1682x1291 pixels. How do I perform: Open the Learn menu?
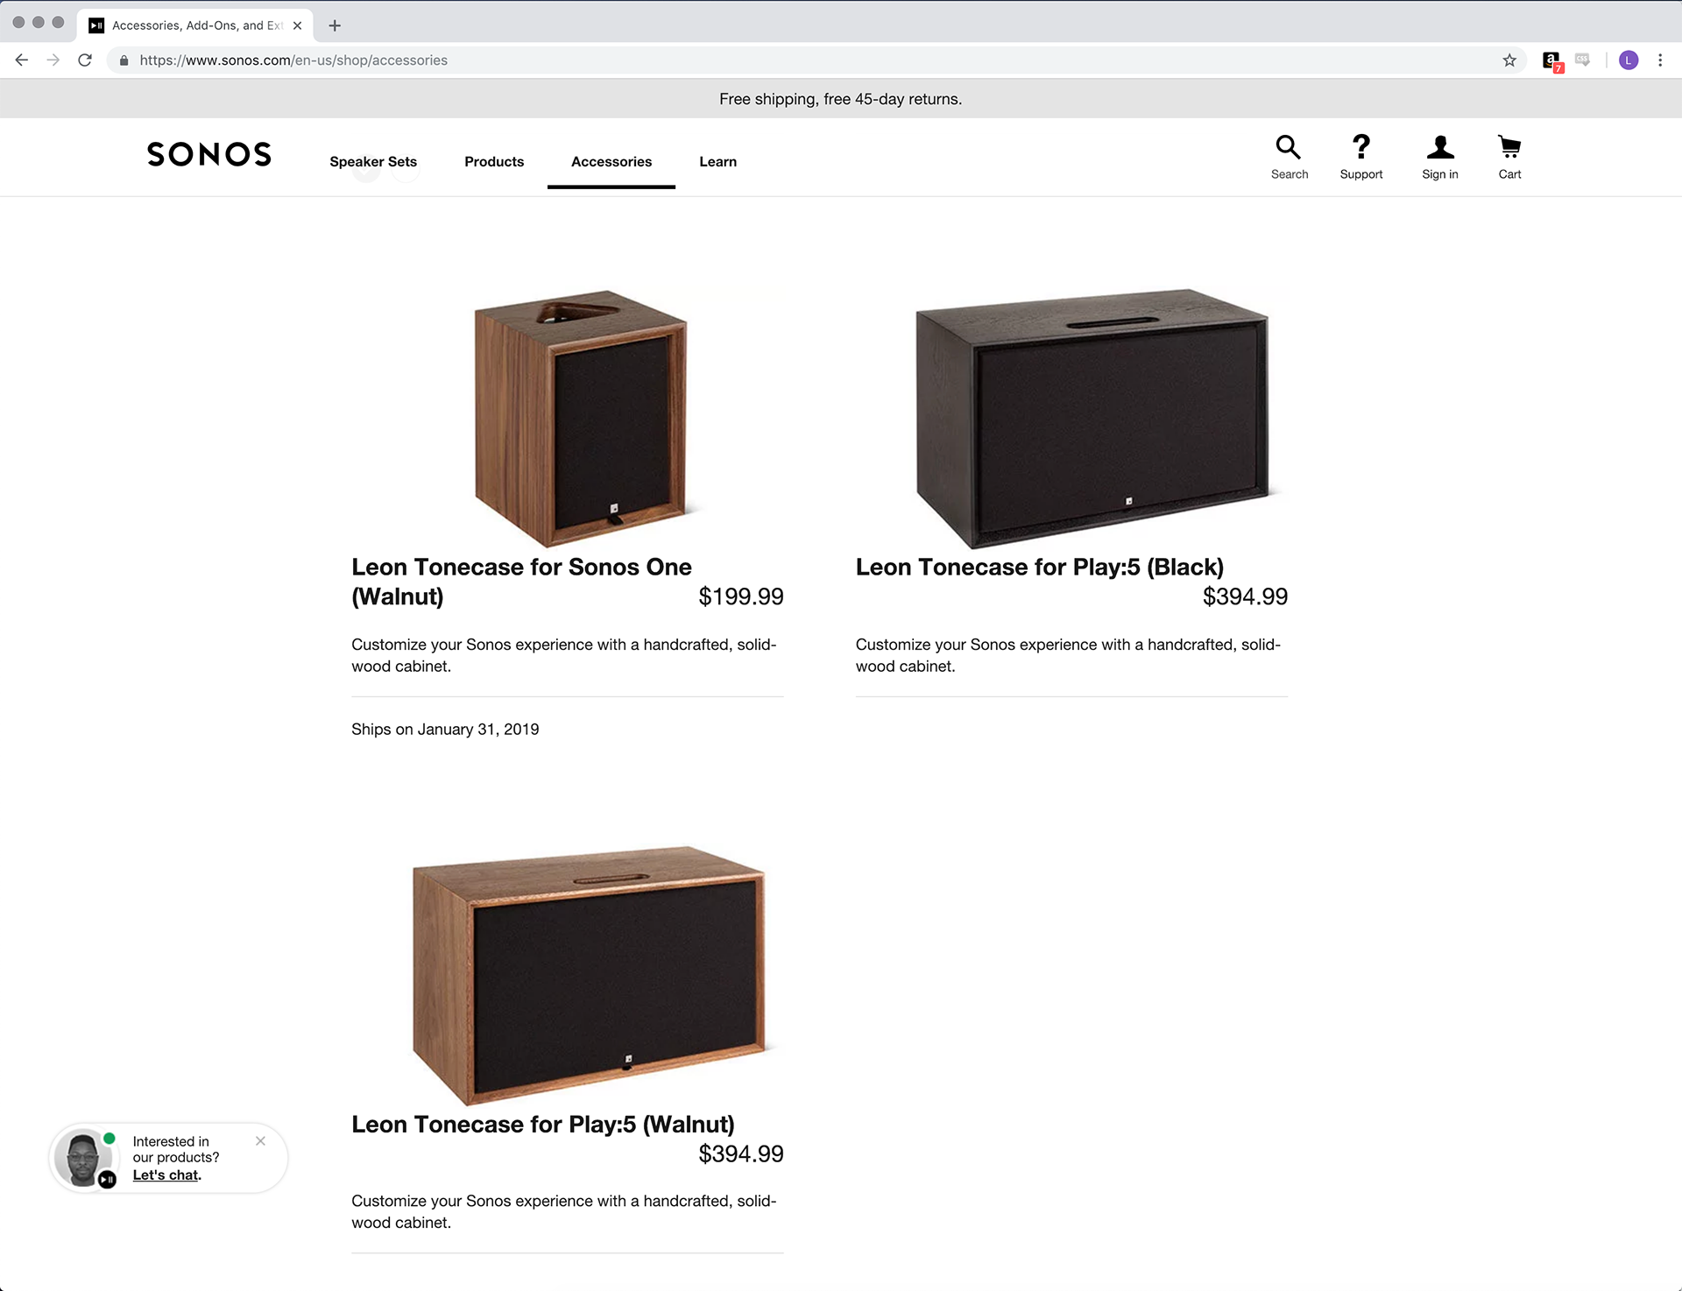717,162
